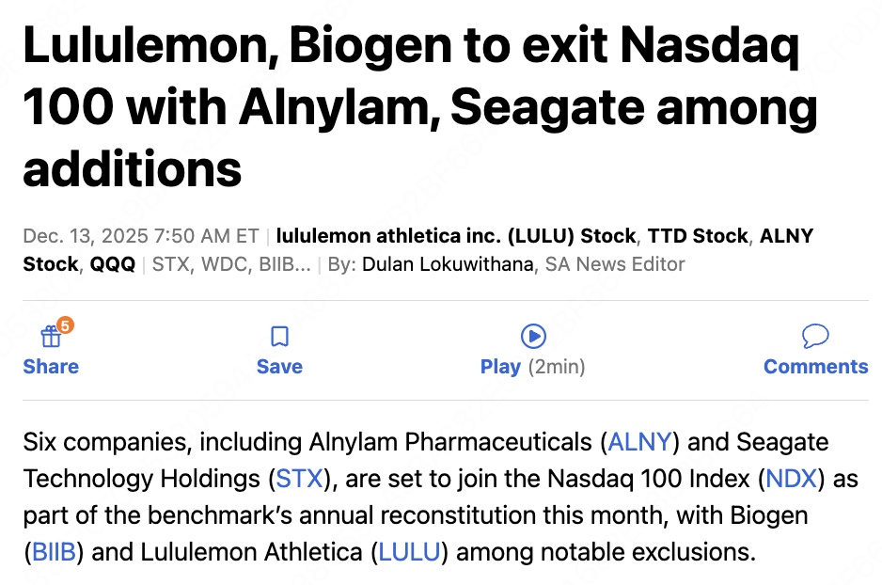The image size is (882, 585).
Task: Click the BIIB ticker link in article
Action: pos(54,551)
